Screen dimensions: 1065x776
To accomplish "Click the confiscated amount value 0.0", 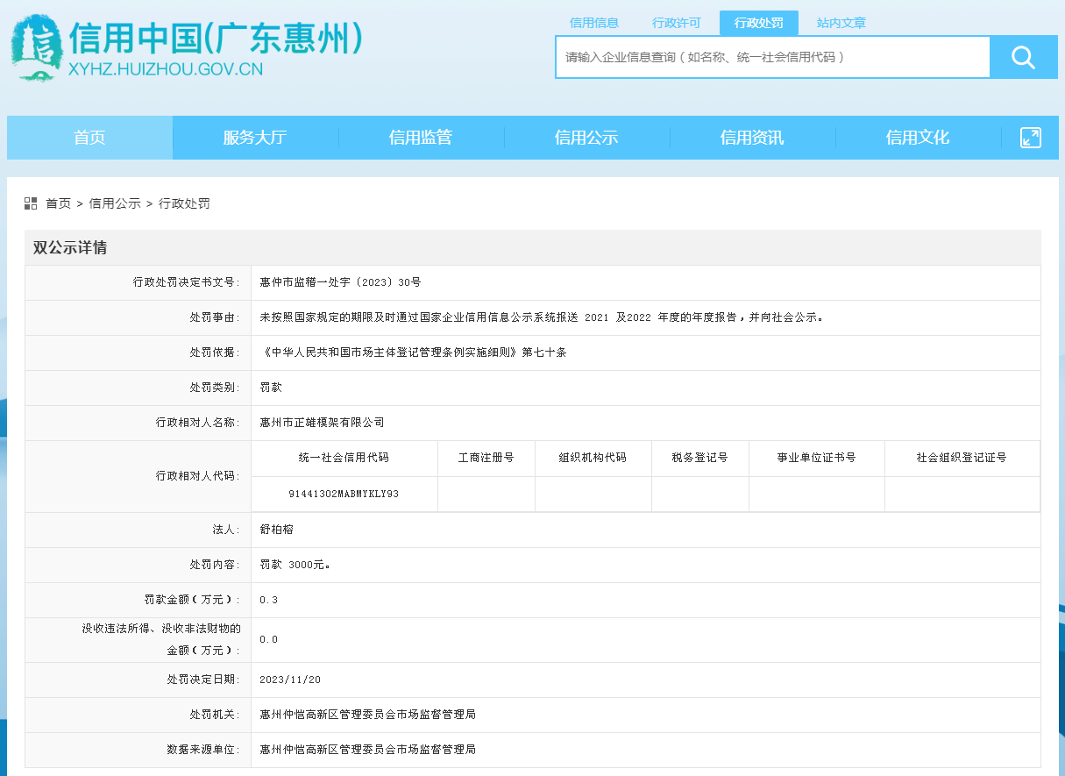I will 269,639.
